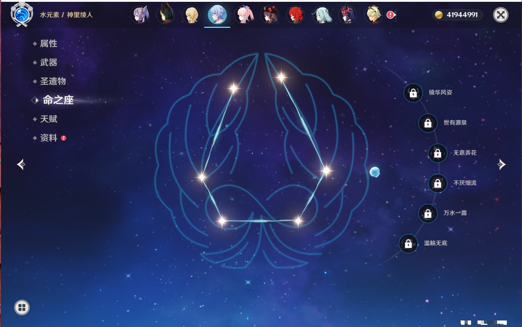This screenshot has width=522, height=327.
Task: Go to next character with right arrow
Action: pos(501,164)
